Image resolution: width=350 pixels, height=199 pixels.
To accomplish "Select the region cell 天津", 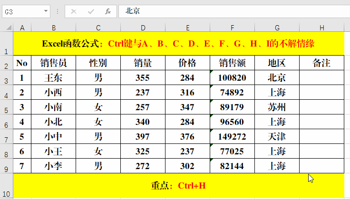I will click(277, 136).
